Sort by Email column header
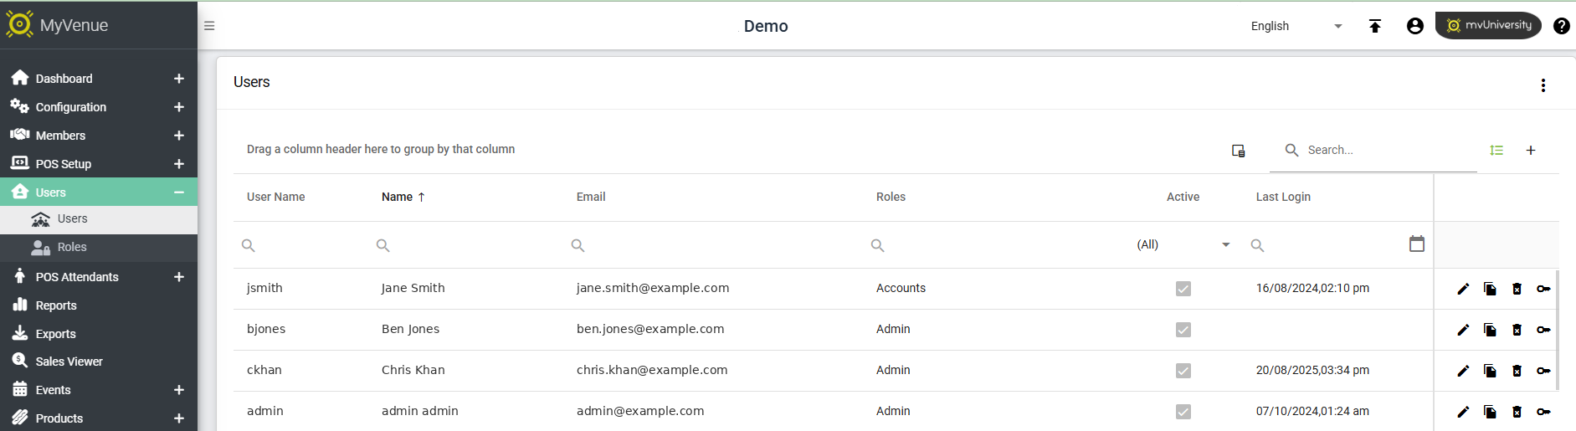Screen dimensions: 1576x431 [x=591, y=197]
